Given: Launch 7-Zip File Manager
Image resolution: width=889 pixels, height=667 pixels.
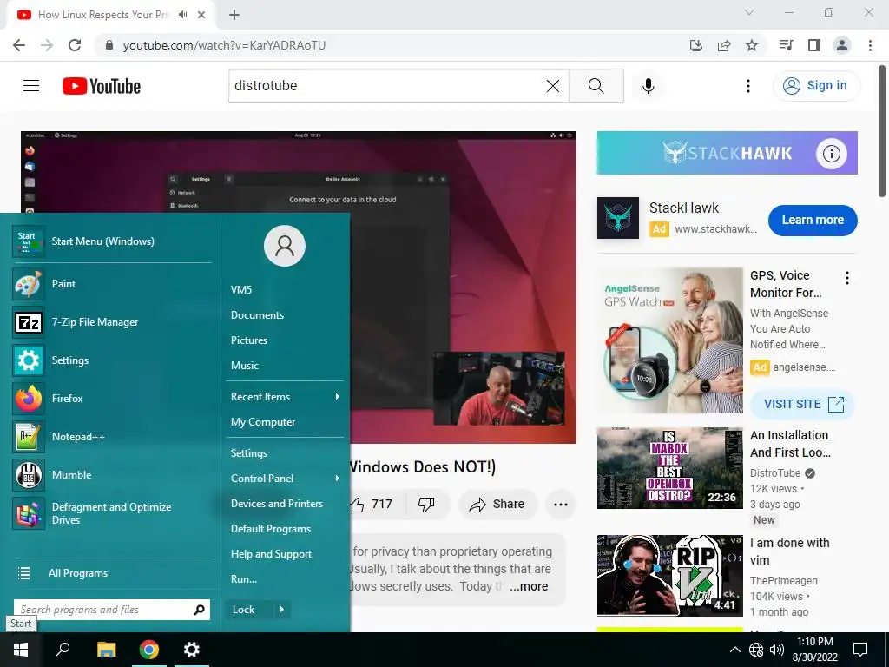Looking at the screenshot, I should [x=112, y=322].
